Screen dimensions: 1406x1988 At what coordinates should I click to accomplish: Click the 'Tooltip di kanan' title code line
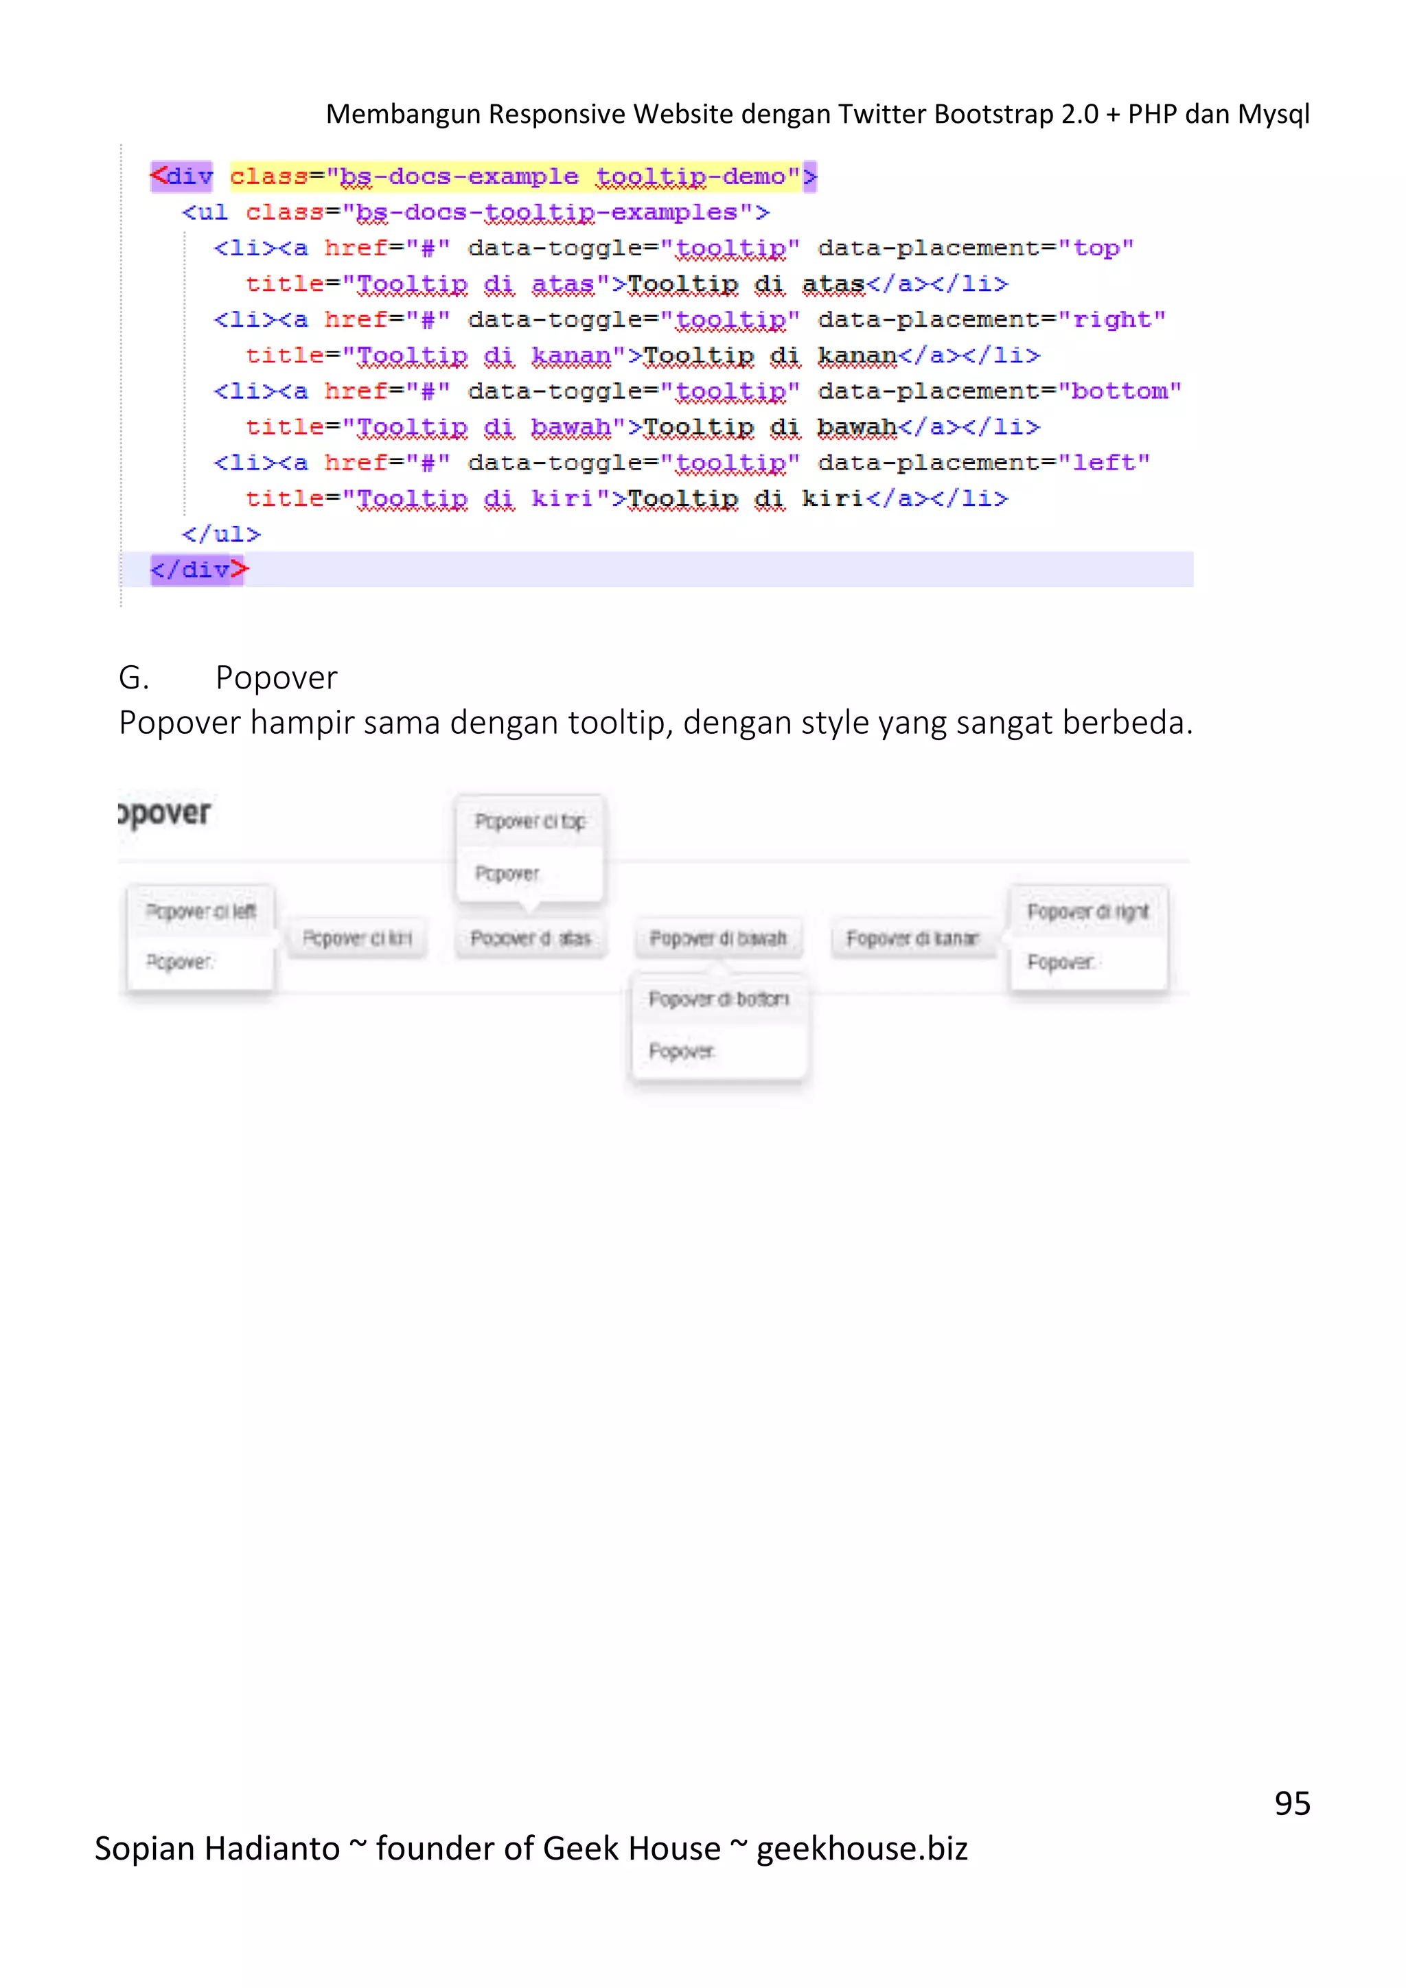[x=643, y=356]
